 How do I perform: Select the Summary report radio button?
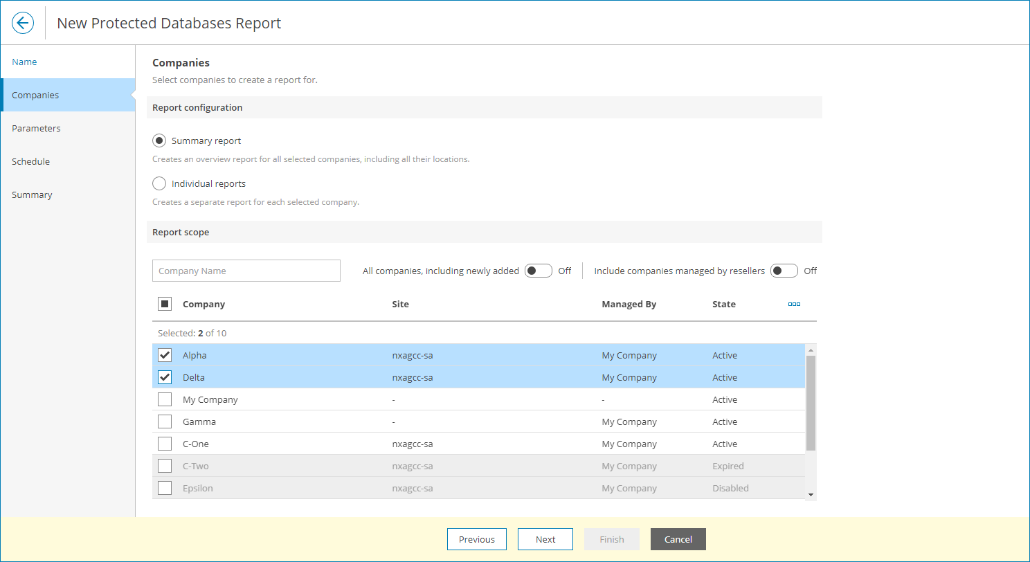pos(159,140)
